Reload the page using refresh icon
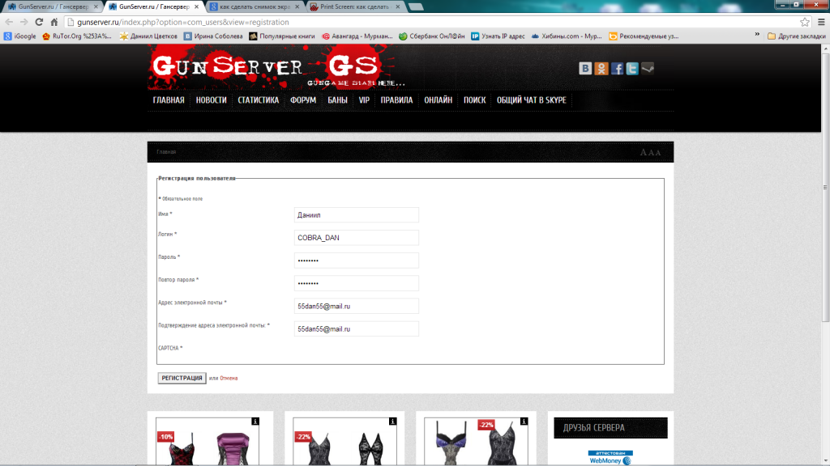Viewport: 830px width, 466px height. click(x=39, y=22)
